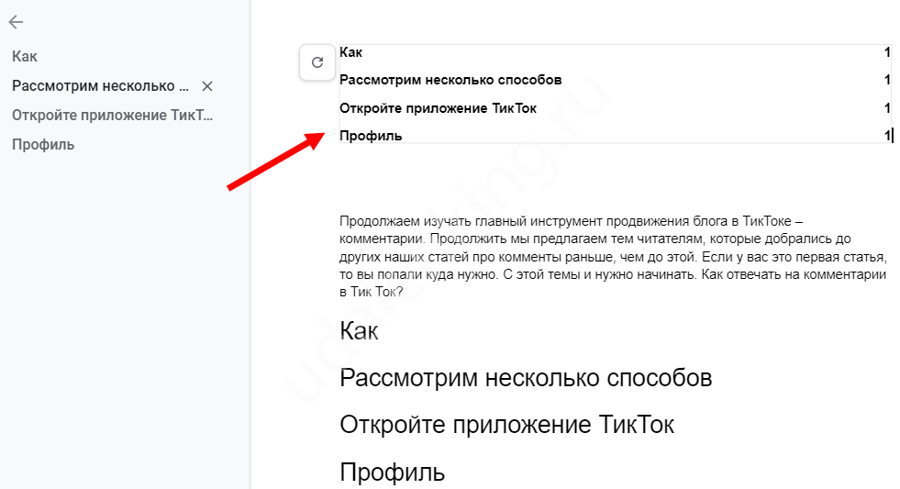900x489 pixels.
Task: Select the 'Профиль' table of contents entry
Action: 371,136
